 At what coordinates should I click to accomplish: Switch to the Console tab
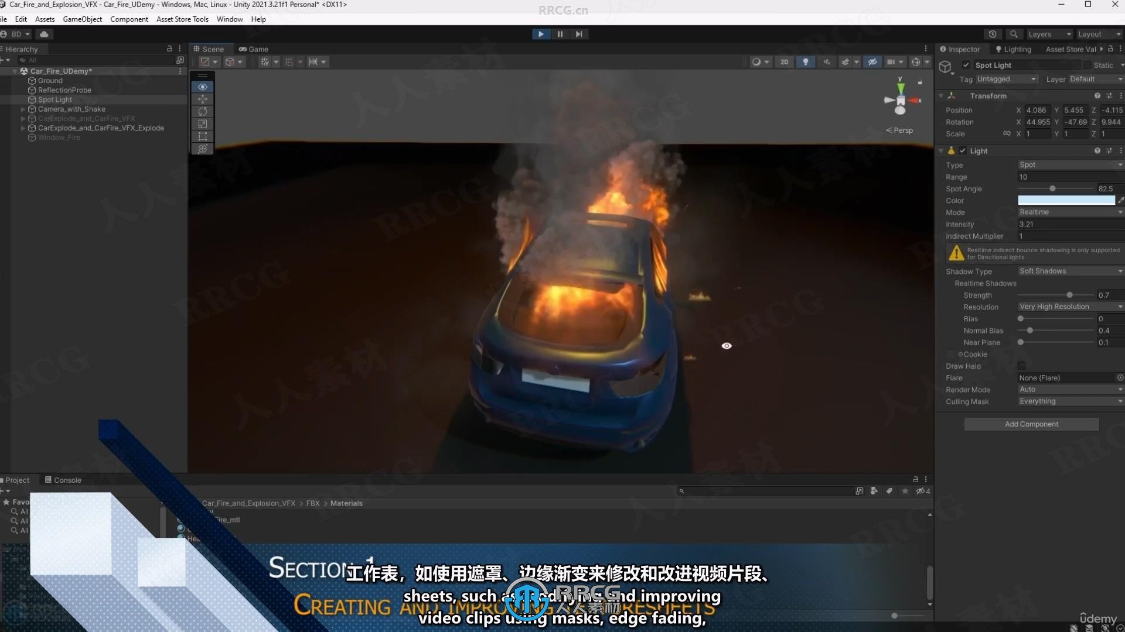click(x=63, y=480)
